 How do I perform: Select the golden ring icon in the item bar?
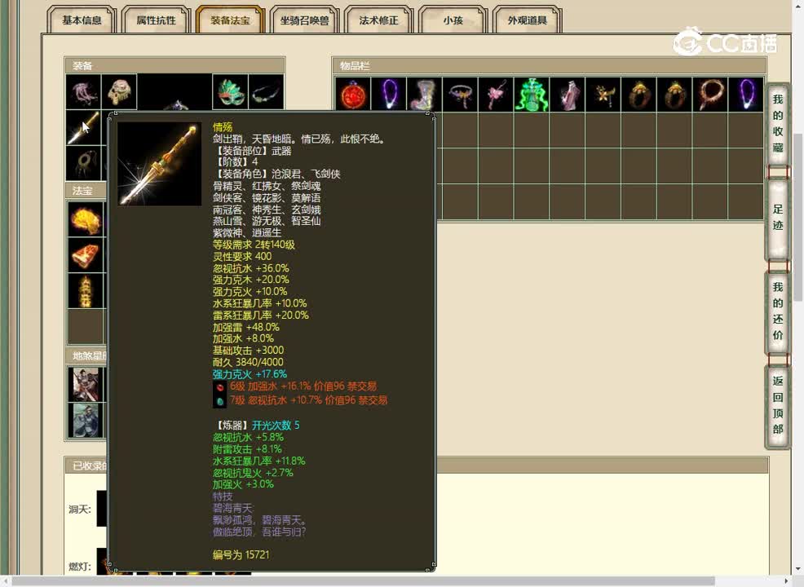point(638,95)
